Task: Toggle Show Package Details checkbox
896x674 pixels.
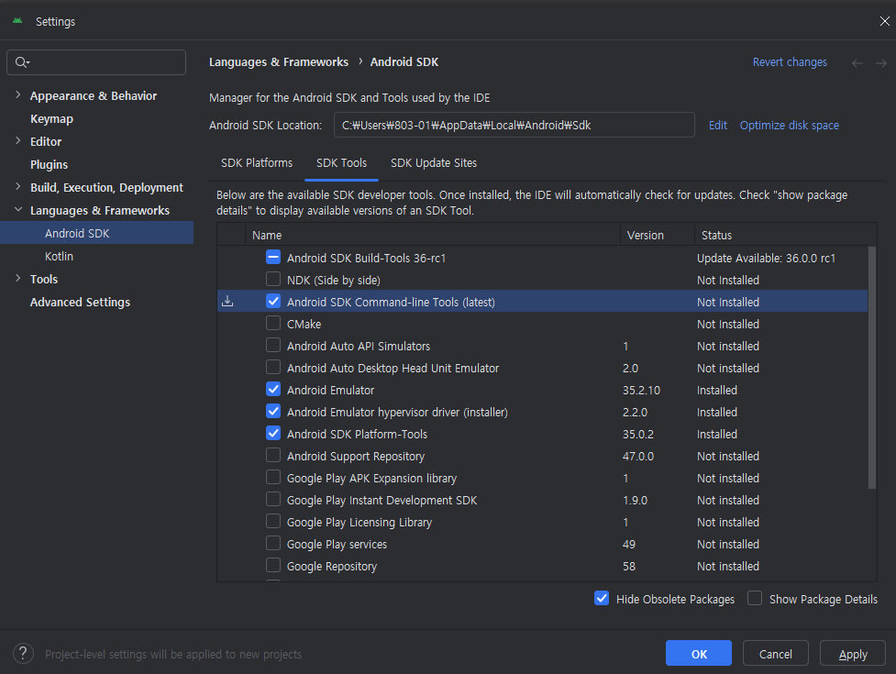Action: pos(755,599)
